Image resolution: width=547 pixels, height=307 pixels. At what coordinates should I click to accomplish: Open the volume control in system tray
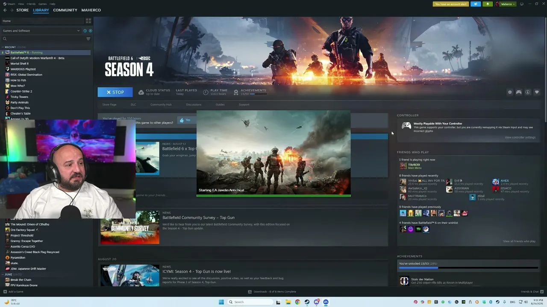[525, 302]
